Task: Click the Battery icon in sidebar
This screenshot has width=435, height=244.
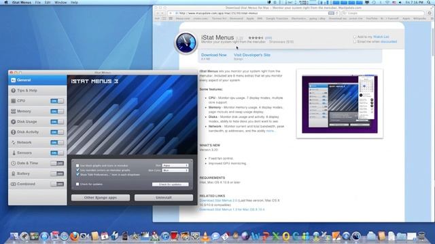Action: (13, 174)
